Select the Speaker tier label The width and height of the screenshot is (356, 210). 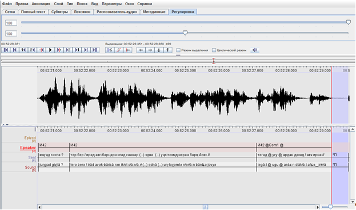27,148
